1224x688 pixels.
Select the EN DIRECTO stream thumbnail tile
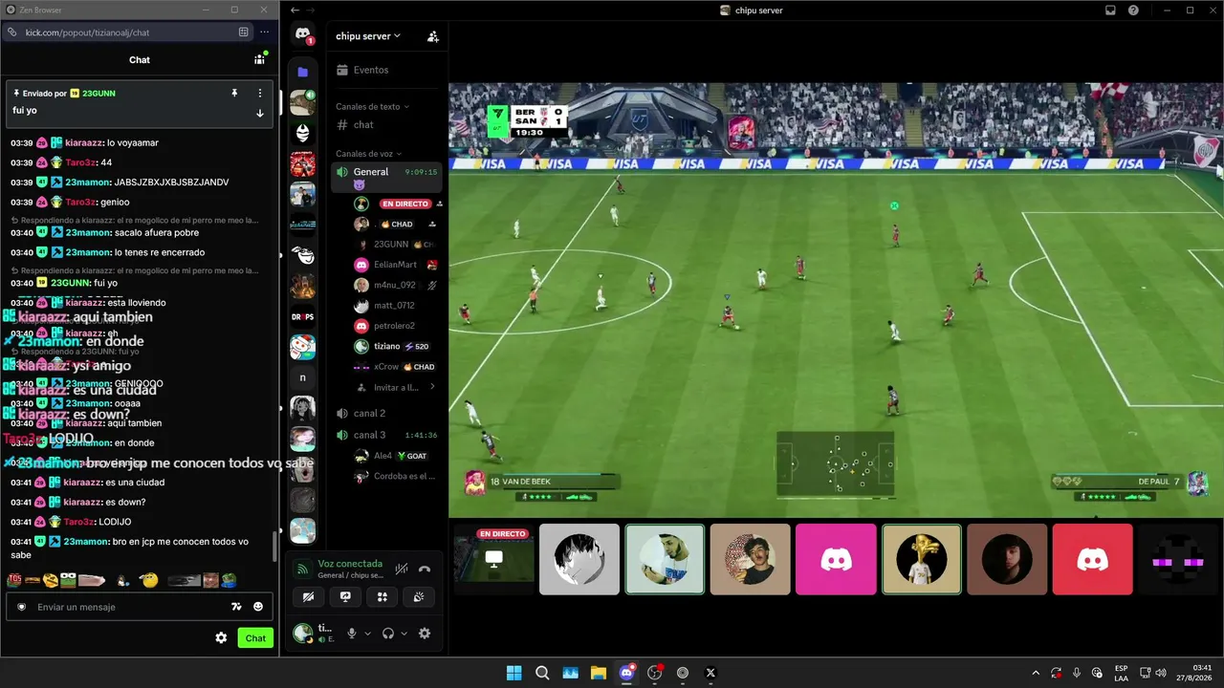click(x=493, y=559)
